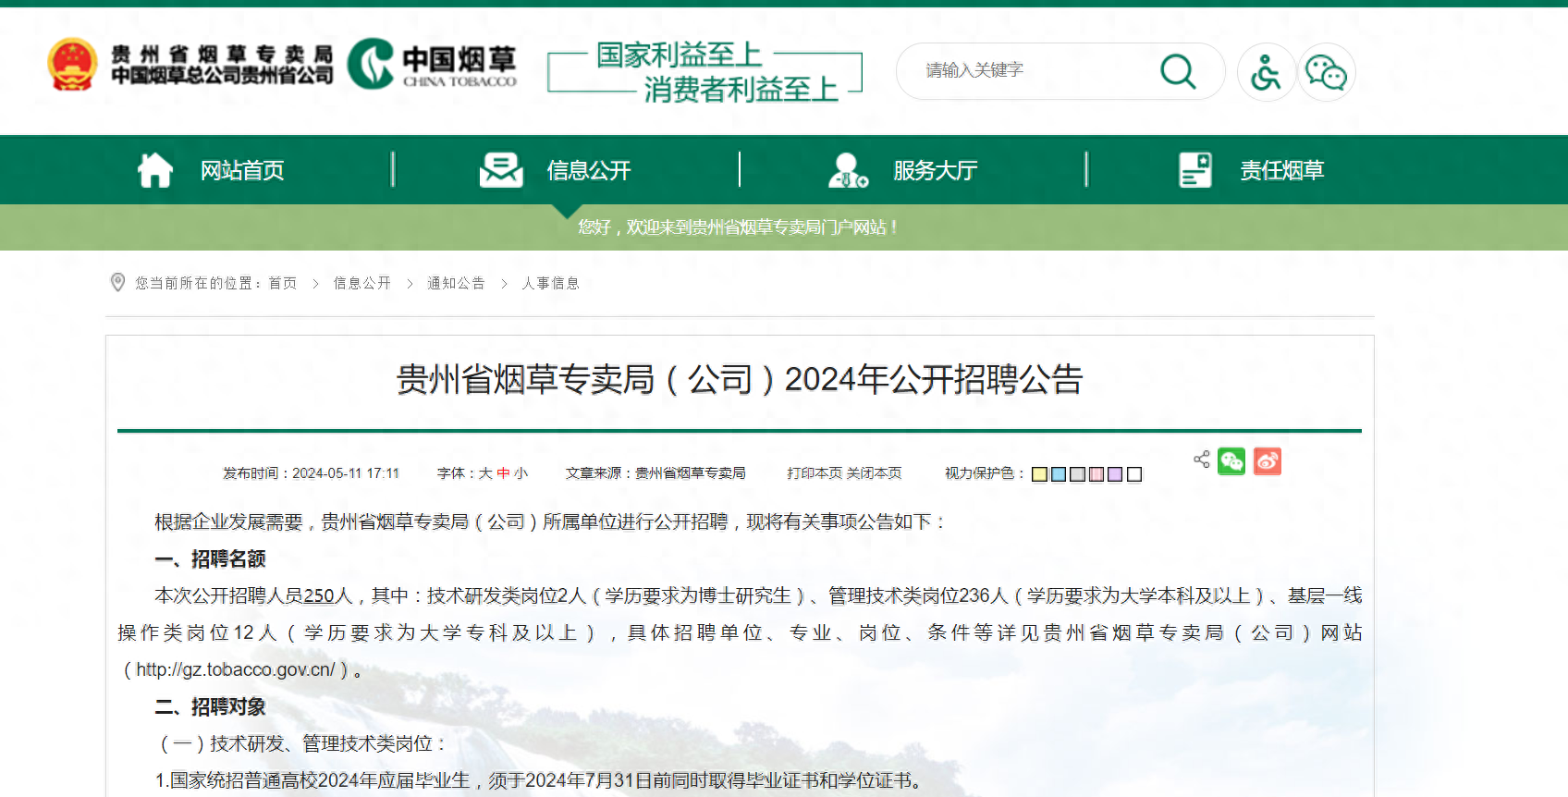Share article via red Weibo icon
1568x797 pixels.
pyautogui.click(x=1268, y=460)
